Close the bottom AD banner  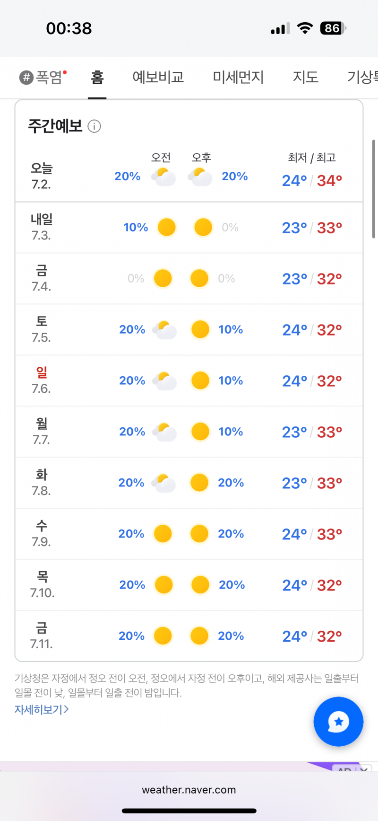pos(364,769)
